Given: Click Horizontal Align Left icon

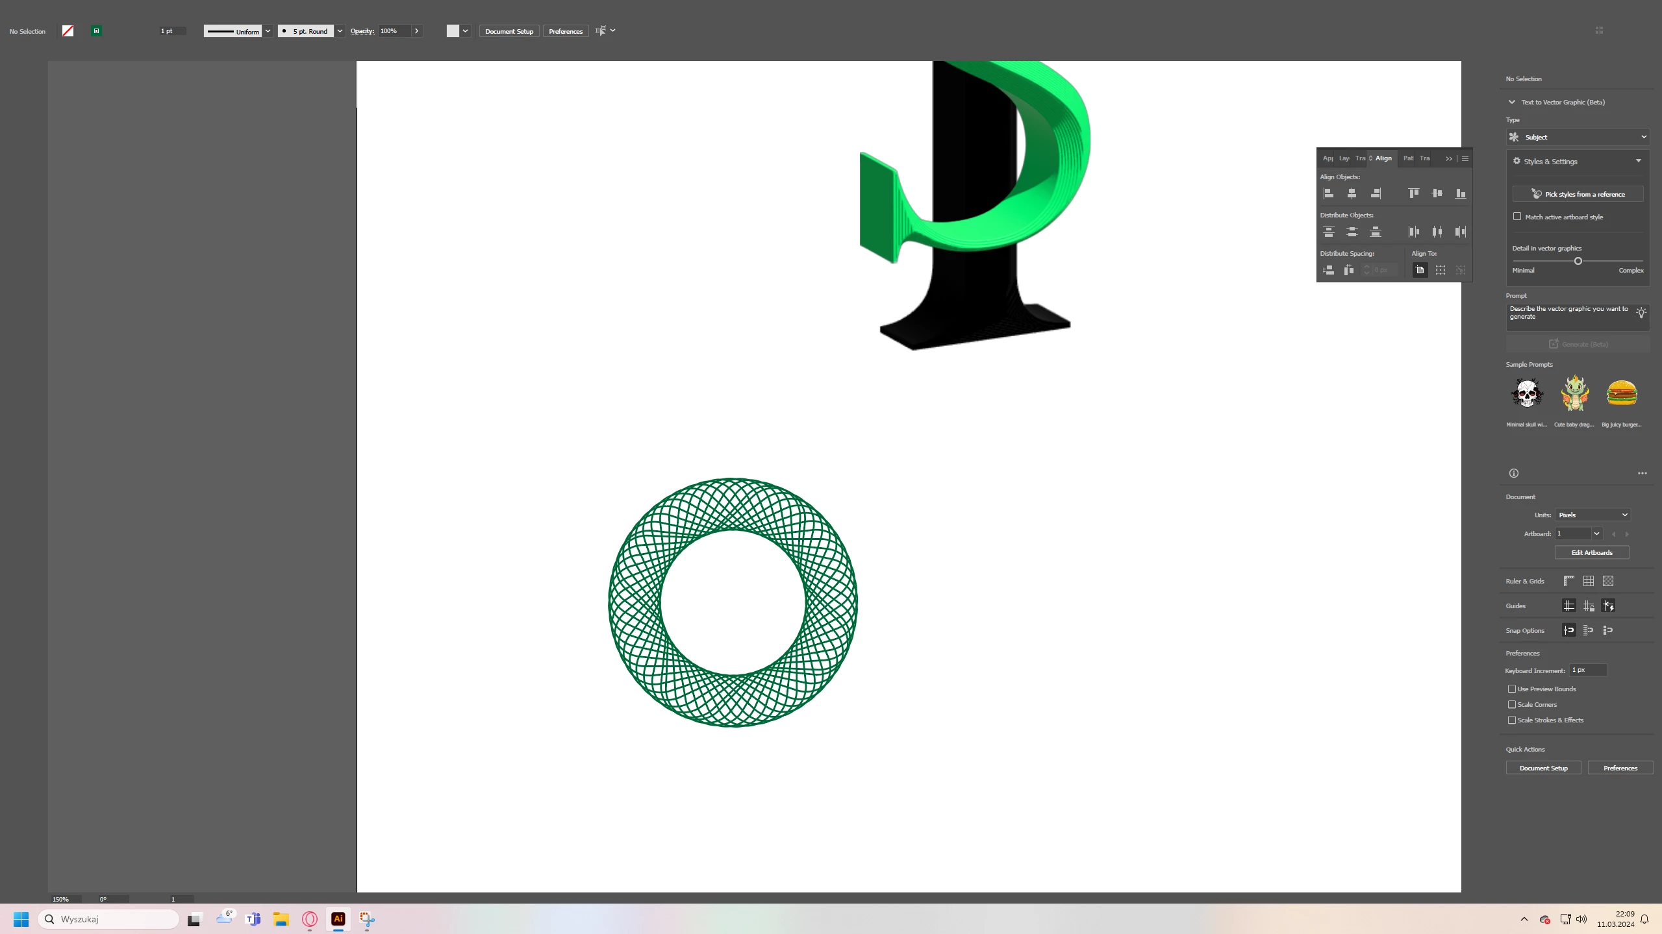Looking at the screenshot, I should click(1328, 193).
